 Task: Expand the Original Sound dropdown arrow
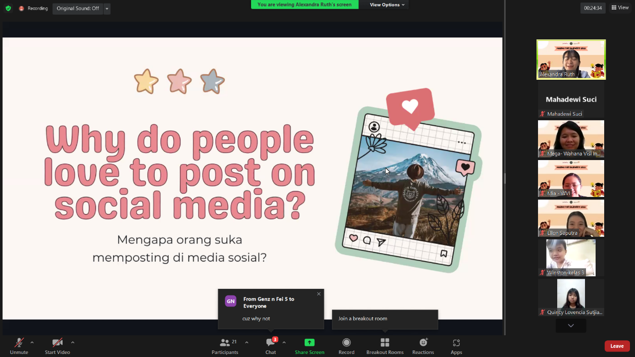click(107, 9)
